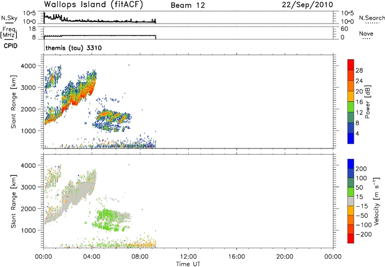Click the '20' label on Power color bar
Screen dimensions: 385x267
coord(359,92)
